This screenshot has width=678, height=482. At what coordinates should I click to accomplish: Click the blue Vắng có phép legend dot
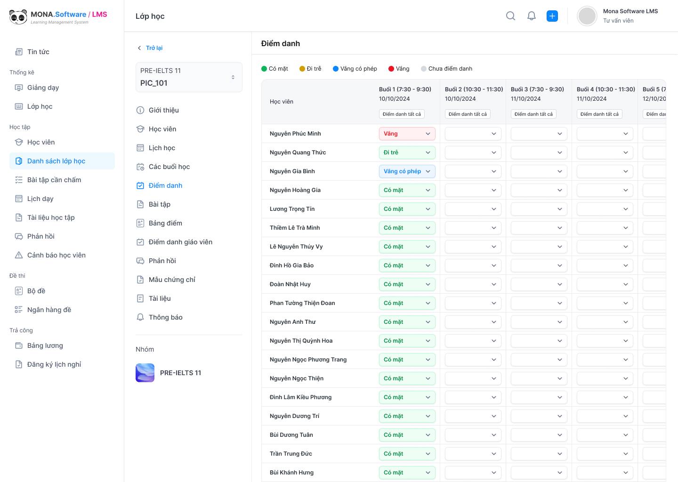[x=336, y=69]
